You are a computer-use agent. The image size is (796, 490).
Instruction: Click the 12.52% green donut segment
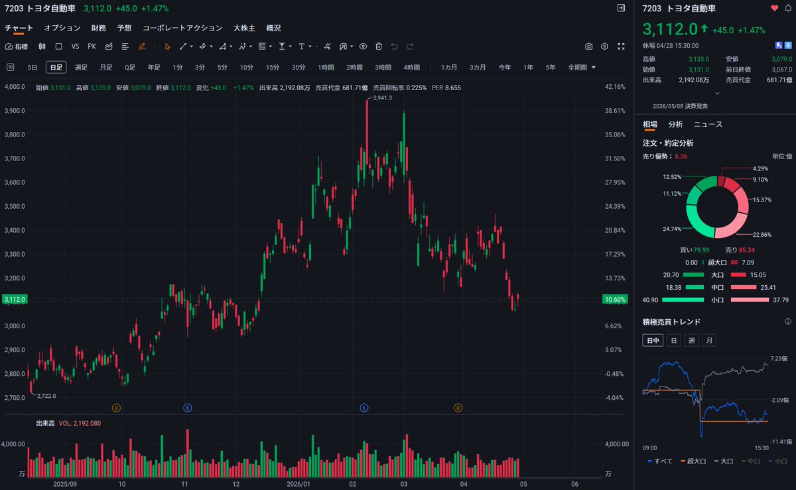click(707, 182)
